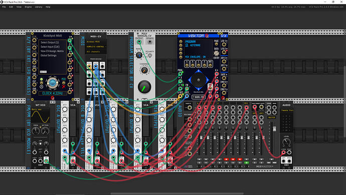Image resolution: width=346 pixels, height=195 pixels.
Task: Open the Engine menu
Action: click(x=28, y=7)
